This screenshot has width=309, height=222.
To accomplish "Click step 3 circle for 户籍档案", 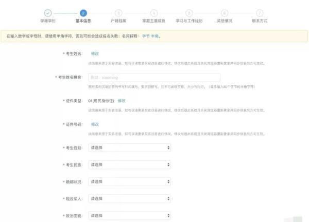I will click(x=118, y=13).
